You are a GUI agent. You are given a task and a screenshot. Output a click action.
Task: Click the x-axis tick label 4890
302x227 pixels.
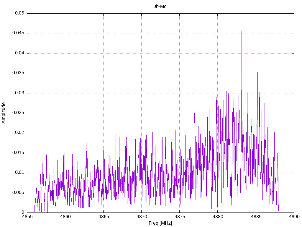click(x=294, y=217)
